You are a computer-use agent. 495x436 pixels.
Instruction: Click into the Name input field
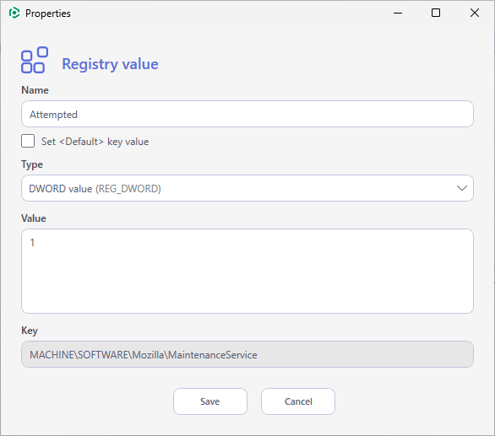click(x=247, y=114)
